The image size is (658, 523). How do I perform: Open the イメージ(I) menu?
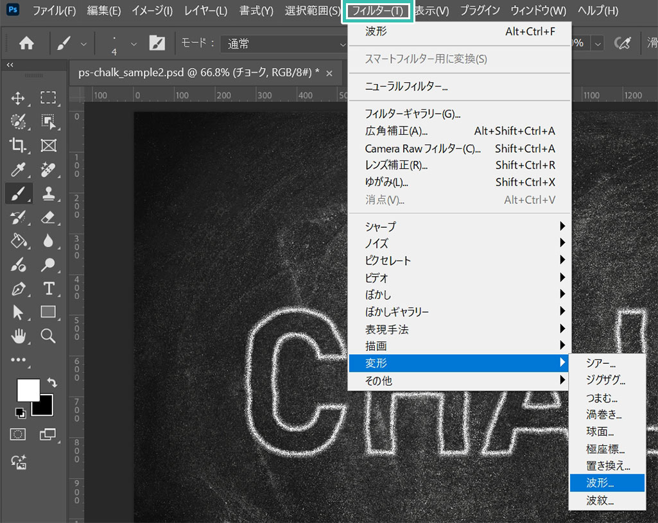click(152, 10)
